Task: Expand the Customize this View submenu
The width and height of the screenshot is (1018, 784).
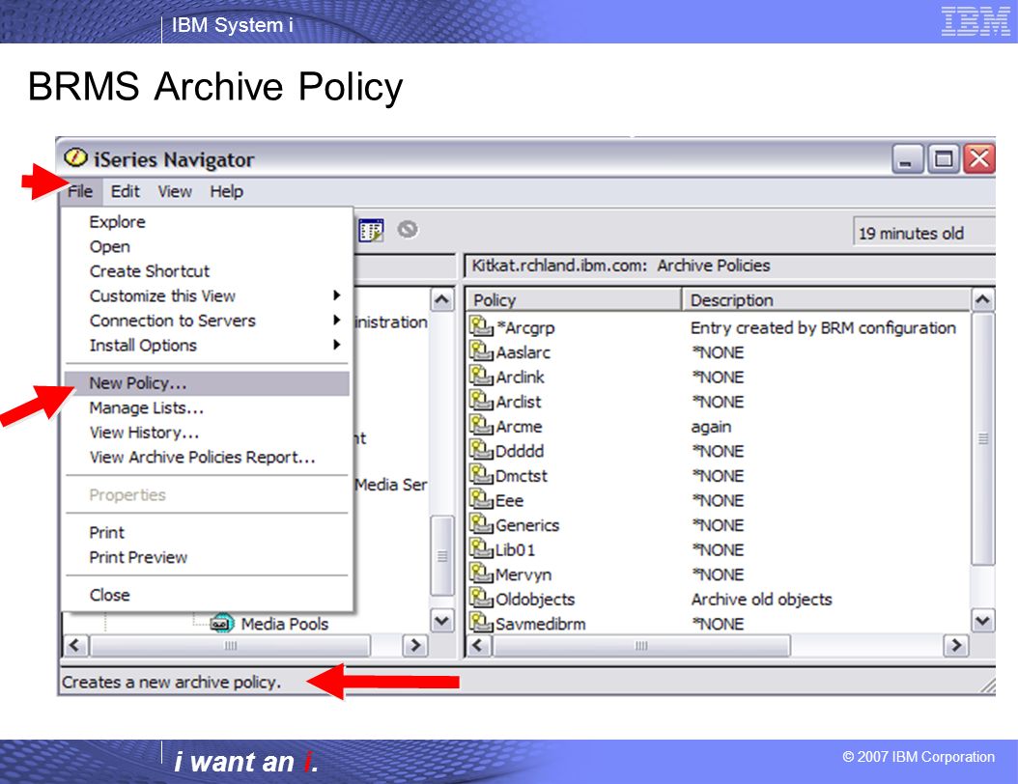Action: point(207,296)
